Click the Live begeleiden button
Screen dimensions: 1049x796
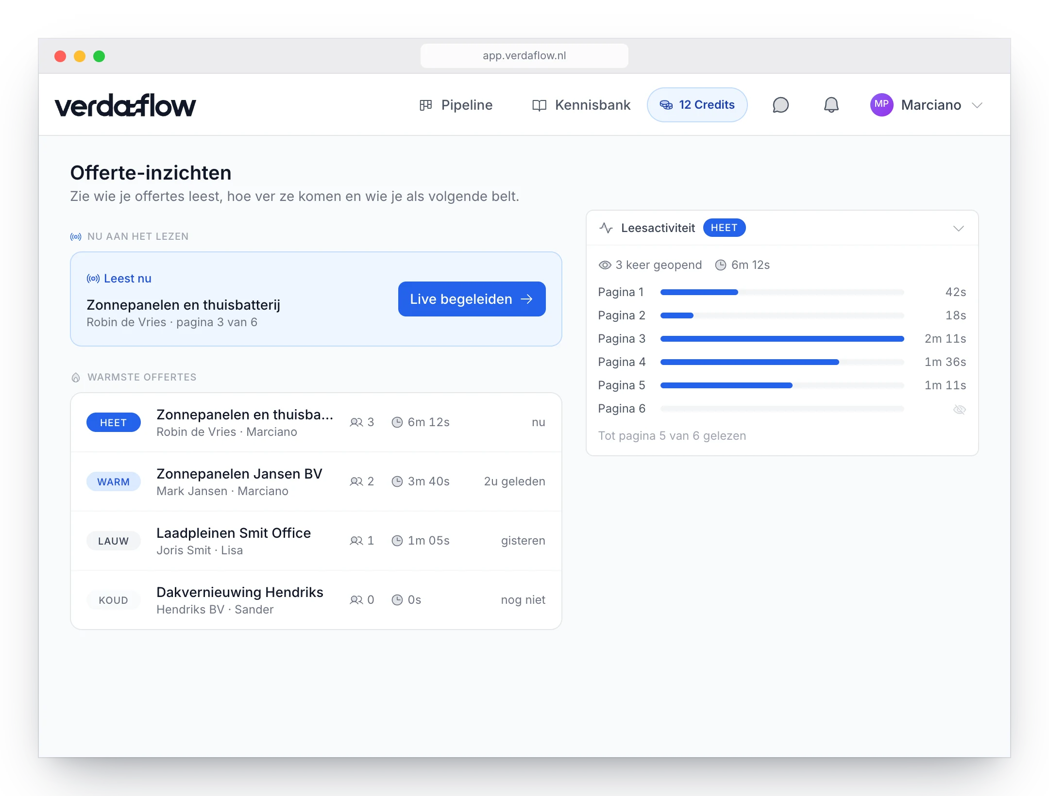click(x=472, y=299)
